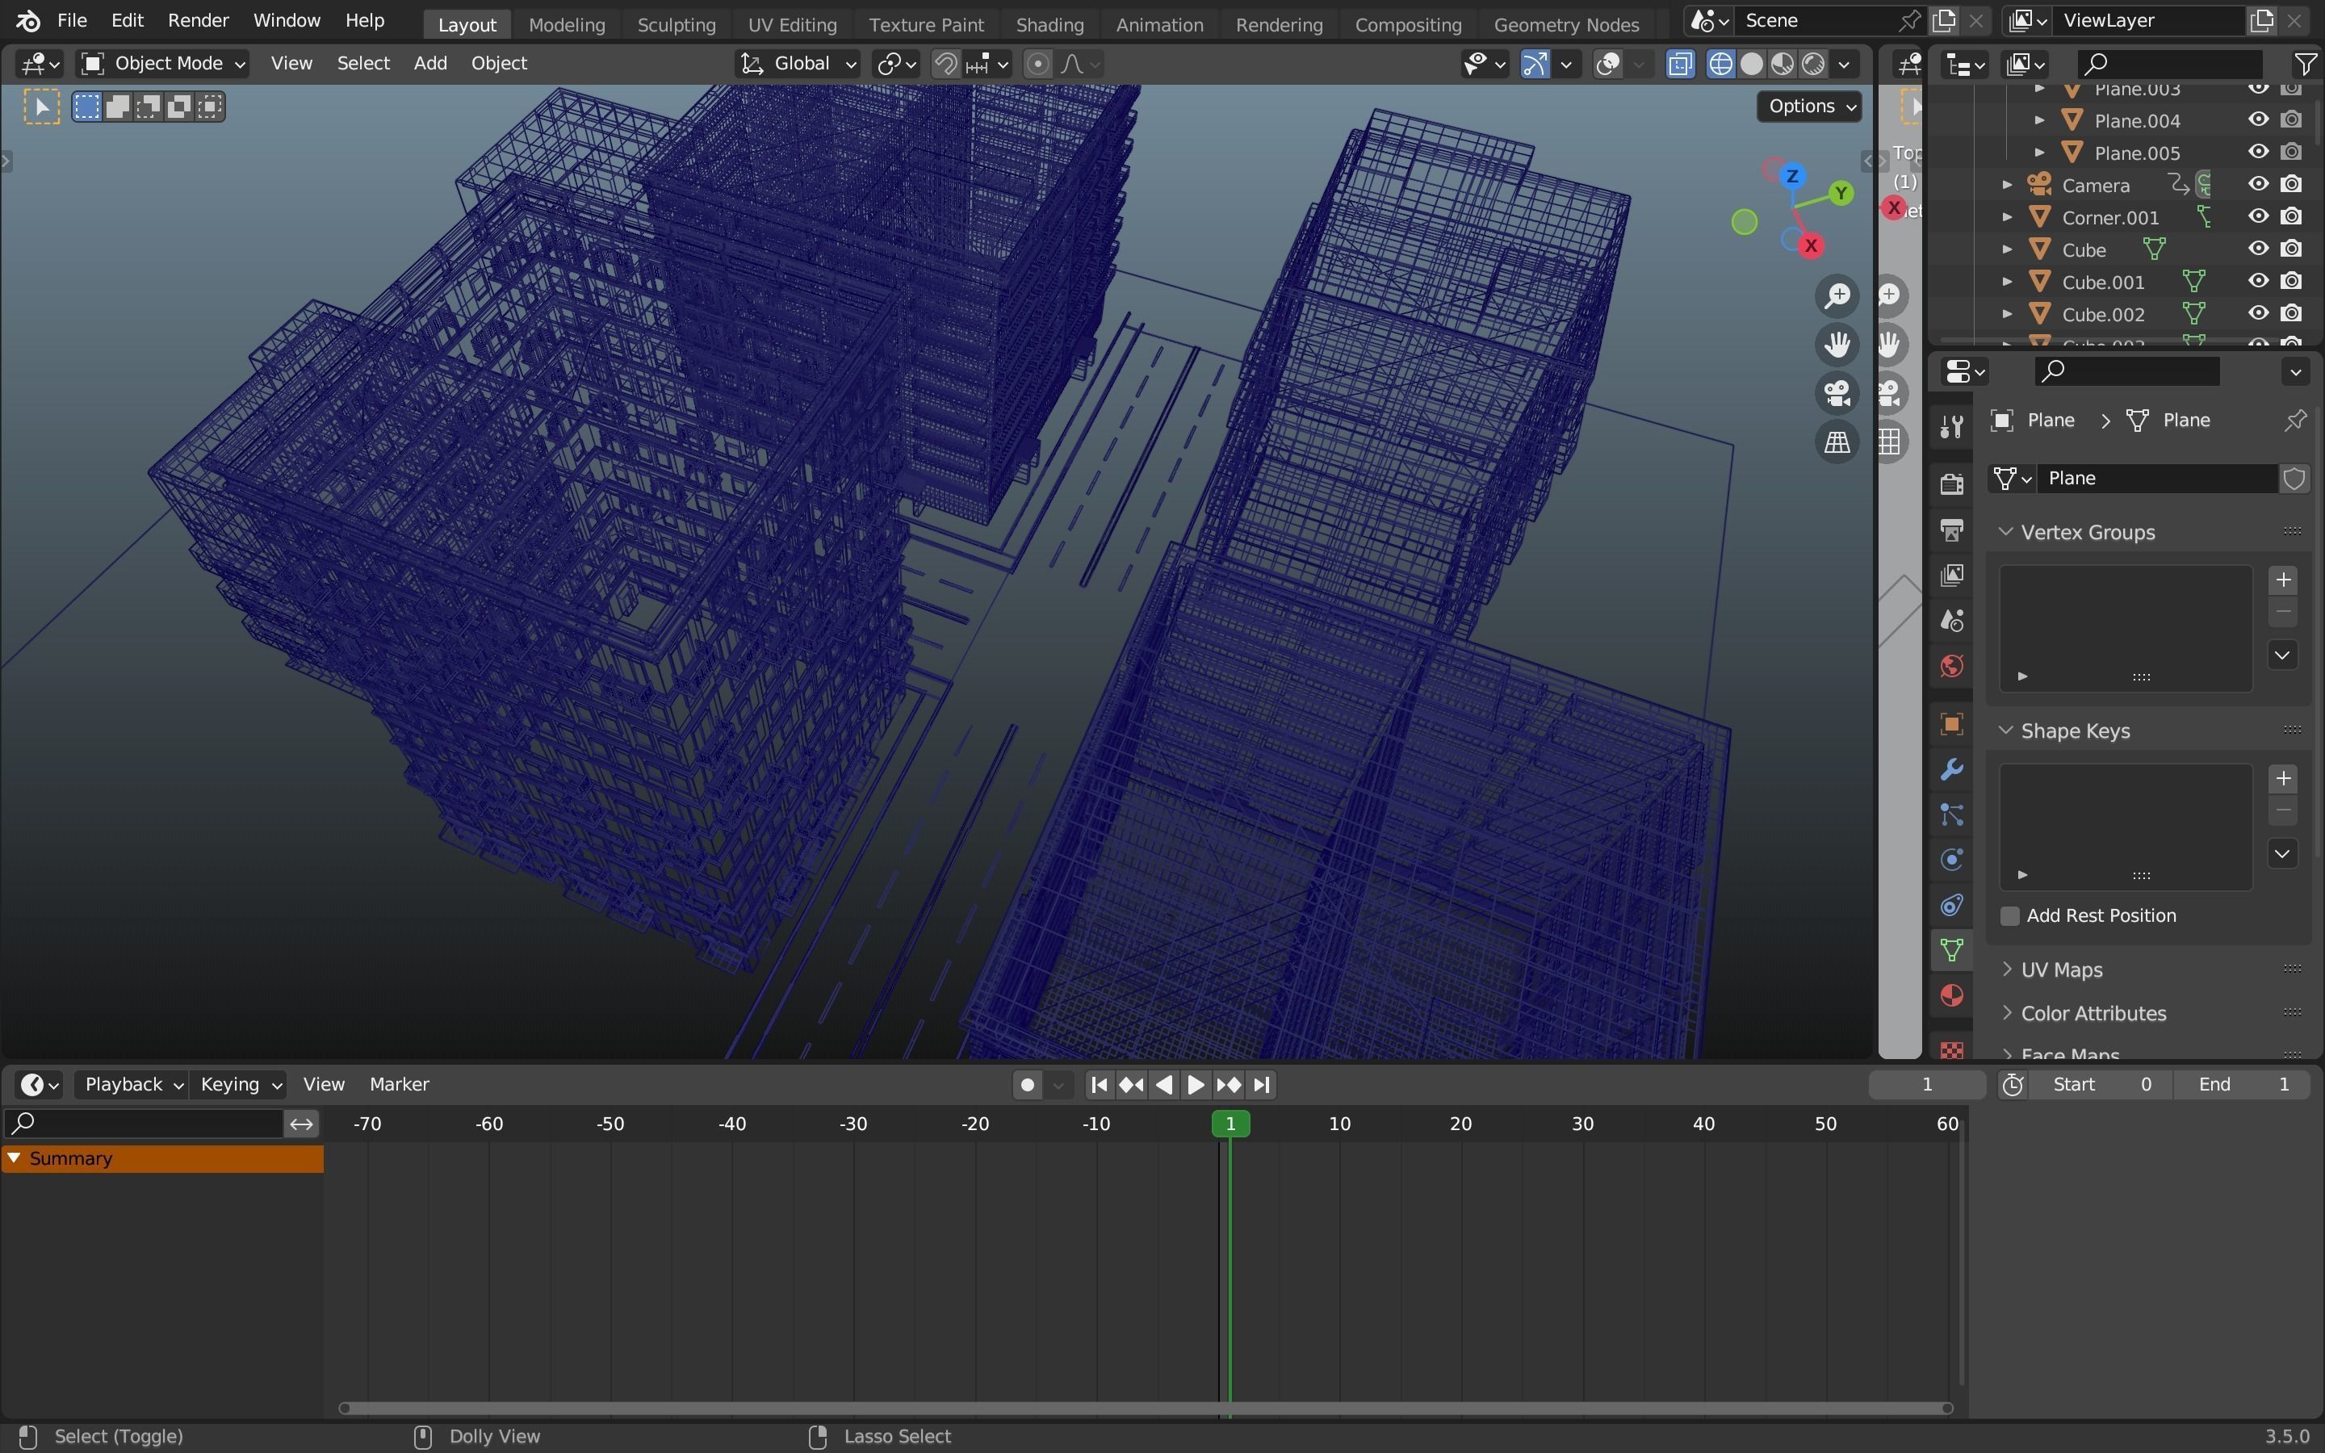Open the File menu
The image size is (2325, 1453).
[72, 20]
